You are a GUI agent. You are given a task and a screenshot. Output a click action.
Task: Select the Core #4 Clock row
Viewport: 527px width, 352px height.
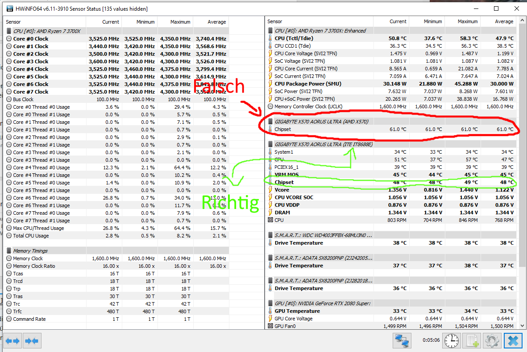[x=116, y=69]
